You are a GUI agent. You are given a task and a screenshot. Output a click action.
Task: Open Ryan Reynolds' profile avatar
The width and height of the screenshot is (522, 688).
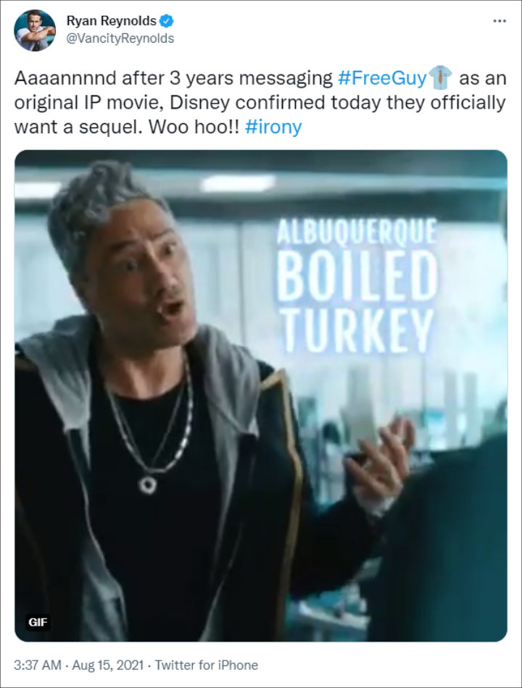click(35, 30)
